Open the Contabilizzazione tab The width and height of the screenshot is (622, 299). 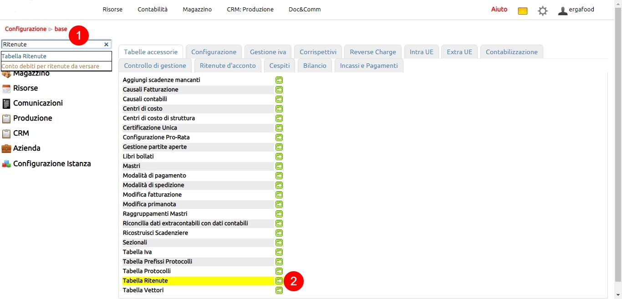pyautogui.click(x=511, y=52)
